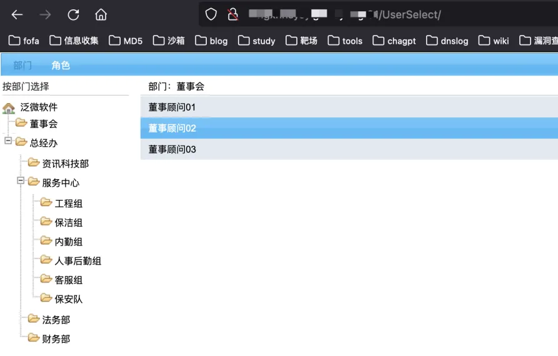Click the 财务部 folder icon
Viewport: 558px width, 356px height.
pyautogui.click(x=34, y=337)
